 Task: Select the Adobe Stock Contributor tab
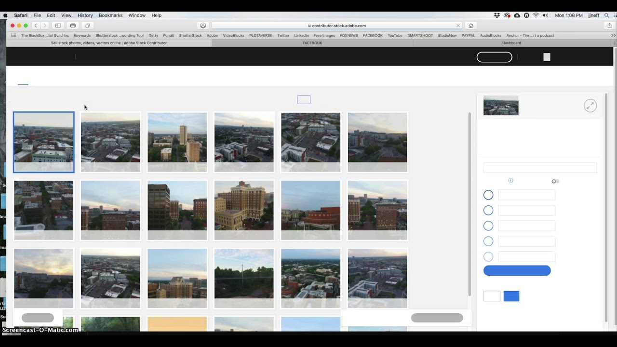[109, 43]
